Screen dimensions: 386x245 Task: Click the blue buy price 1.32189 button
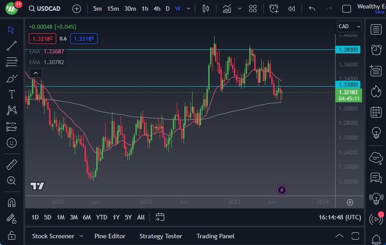coord(84,39)
